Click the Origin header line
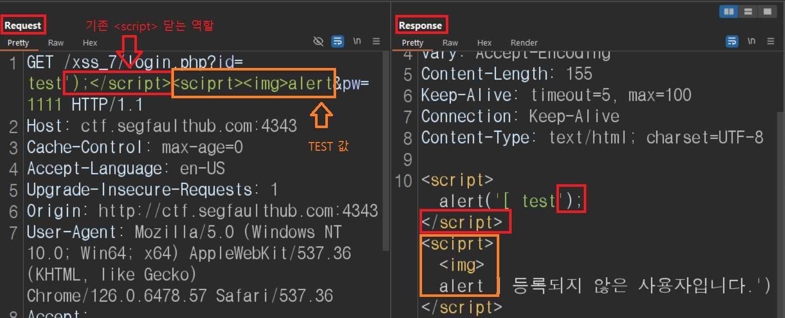Image resolution: width=785 pixels, height=318 pixels. (202, 211)
